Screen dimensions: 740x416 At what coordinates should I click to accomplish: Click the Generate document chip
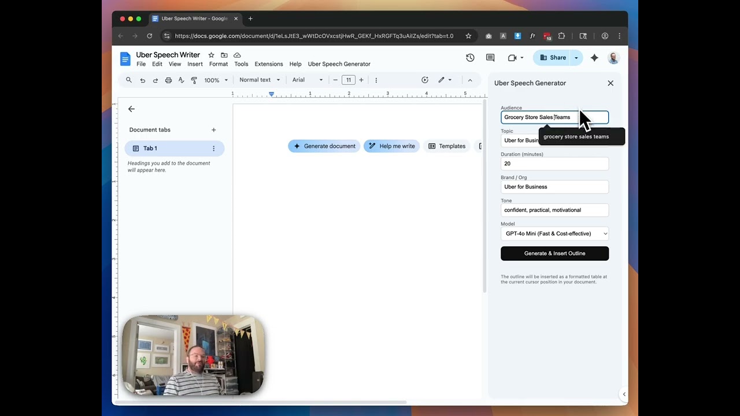(324, 146)
